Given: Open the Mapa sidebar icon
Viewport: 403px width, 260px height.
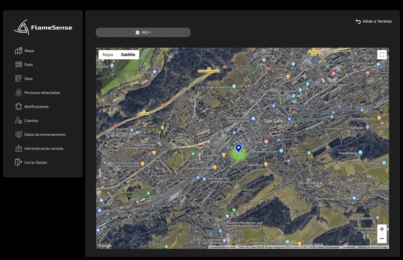Looking at the screenshot, I should click(x=18, y=51).
